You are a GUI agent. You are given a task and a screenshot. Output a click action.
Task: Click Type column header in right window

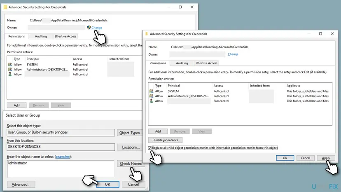[x=158, y=86]
